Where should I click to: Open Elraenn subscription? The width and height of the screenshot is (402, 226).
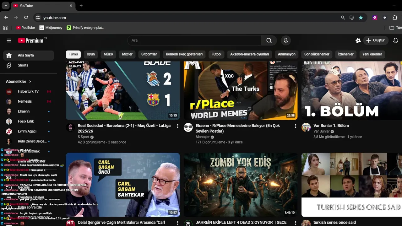pyautogui.click(x=29, y=111)
